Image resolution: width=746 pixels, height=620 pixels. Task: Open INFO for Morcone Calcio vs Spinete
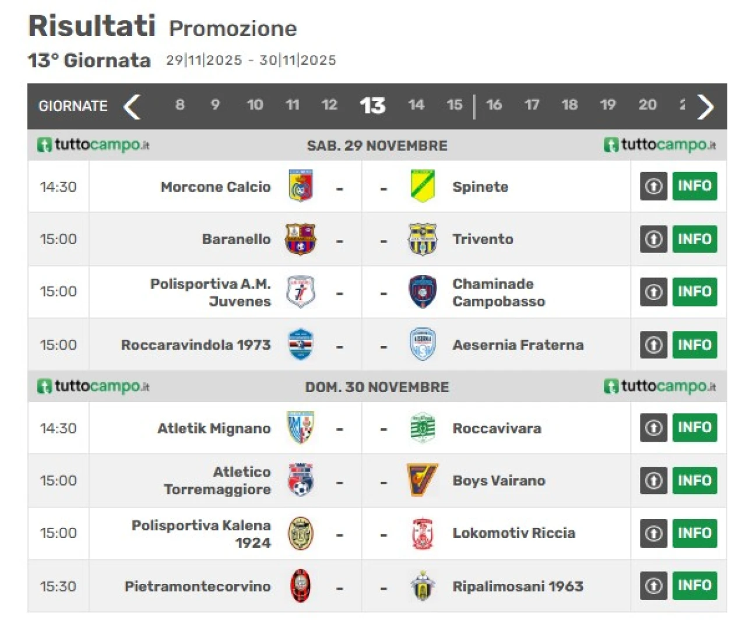coord(694,186)
